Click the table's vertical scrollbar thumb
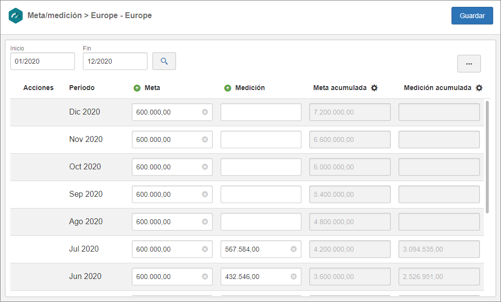This screenshot has height=302, width=501. coord(487,157)
